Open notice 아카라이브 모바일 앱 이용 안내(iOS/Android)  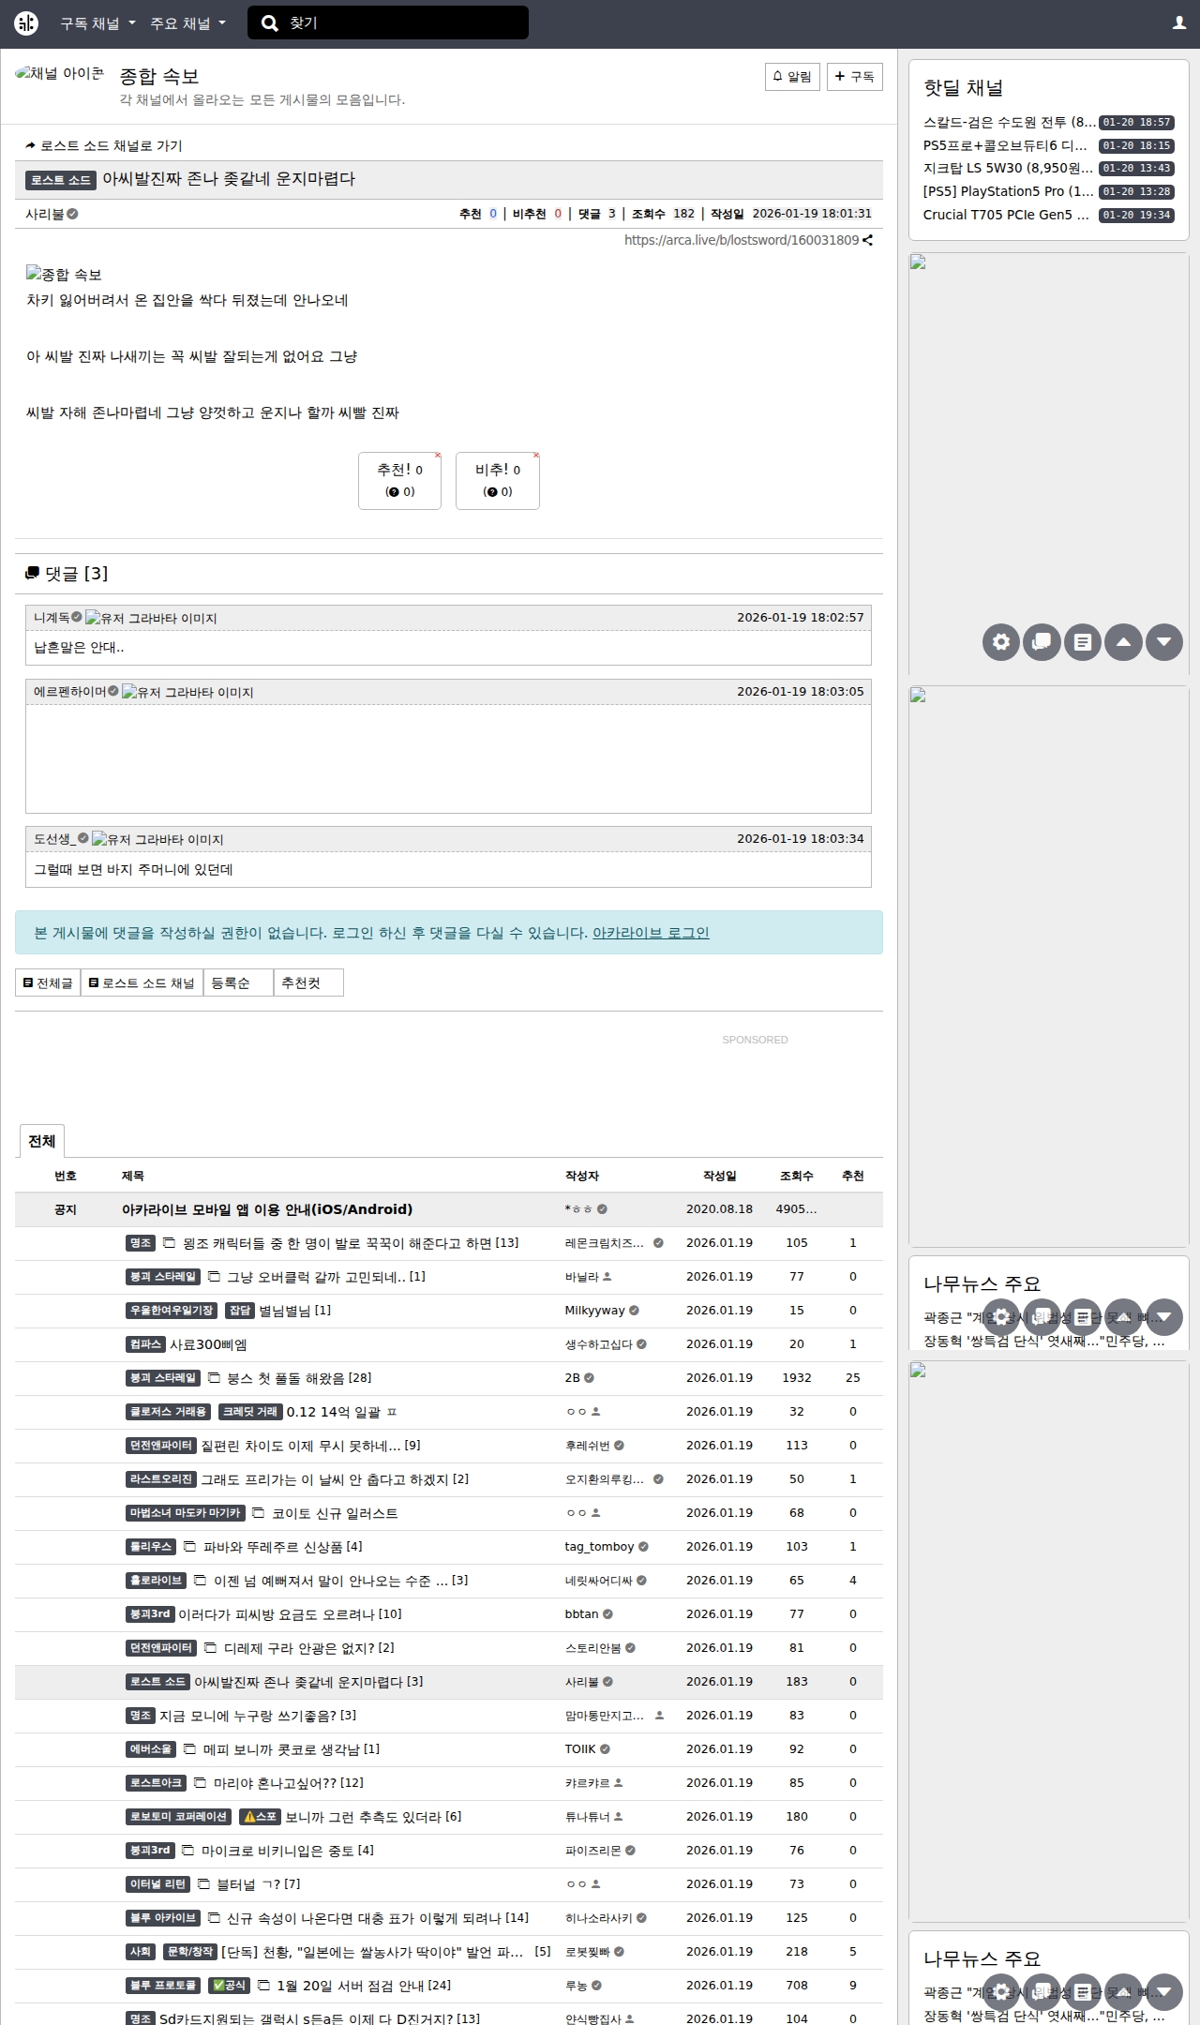(x=267, y=1209)
